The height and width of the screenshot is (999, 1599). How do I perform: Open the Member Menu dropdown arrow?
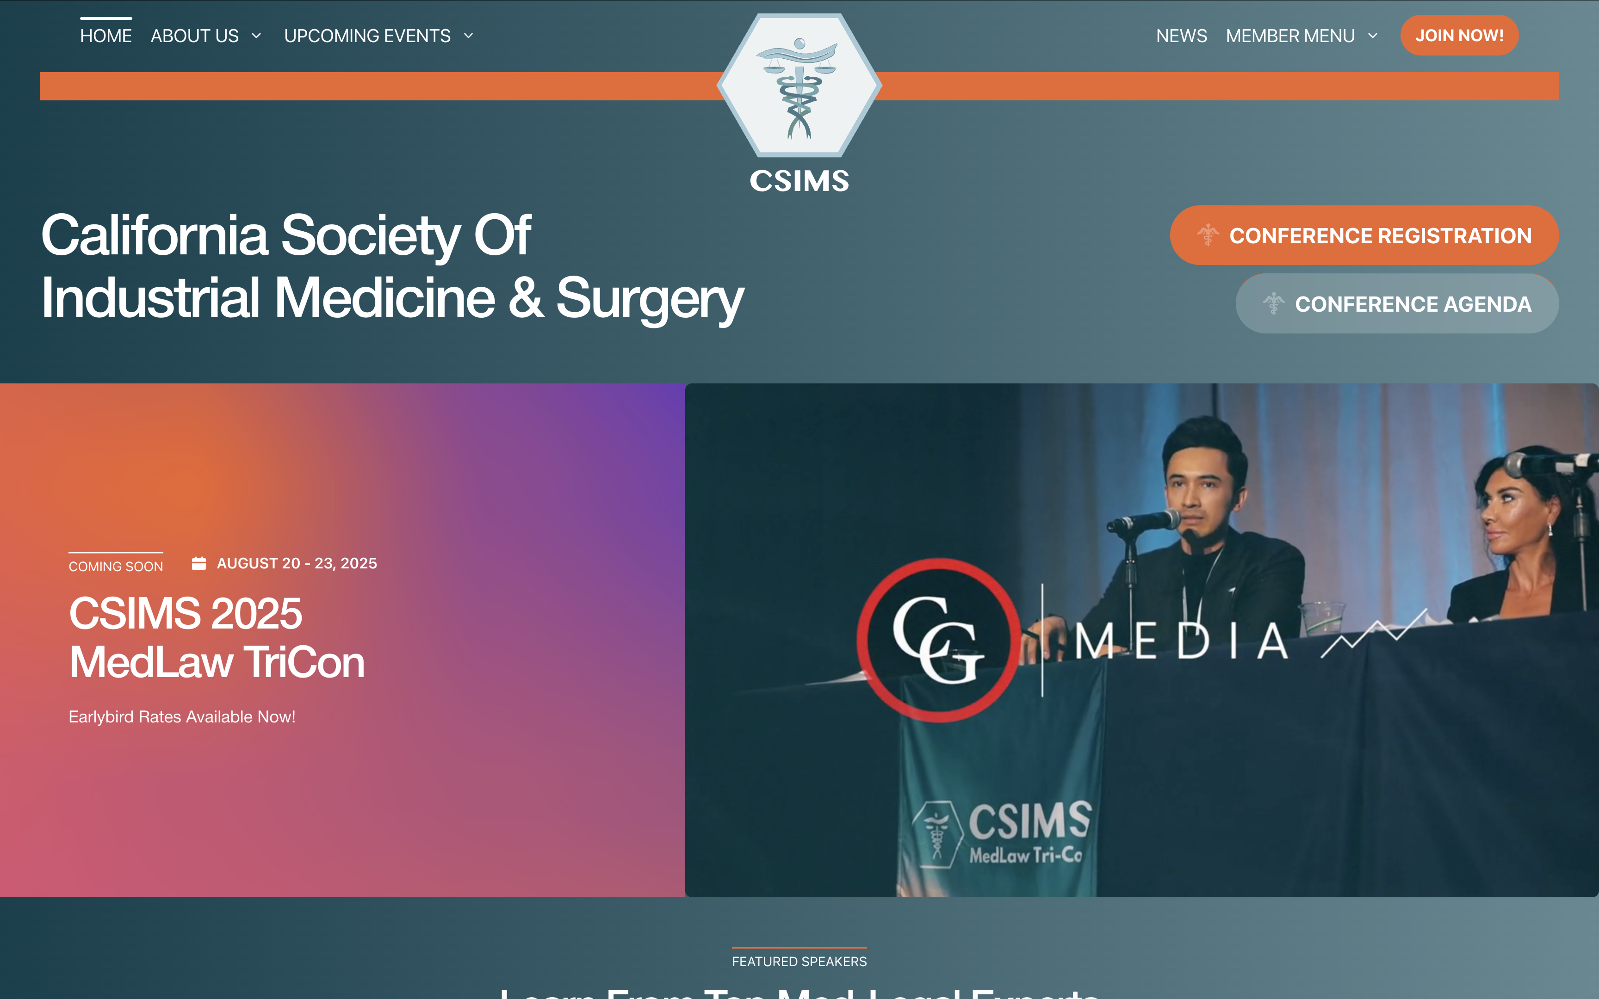pos(1373,36)
